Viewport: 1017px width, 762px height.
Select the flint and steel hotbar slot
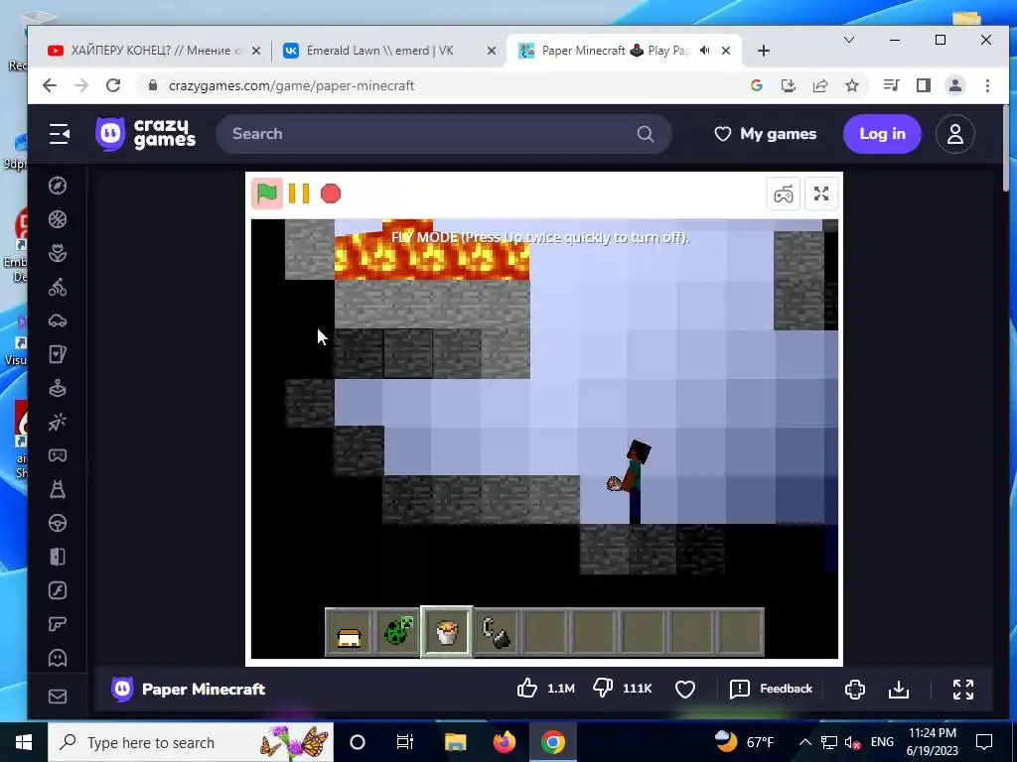[497, 632]
